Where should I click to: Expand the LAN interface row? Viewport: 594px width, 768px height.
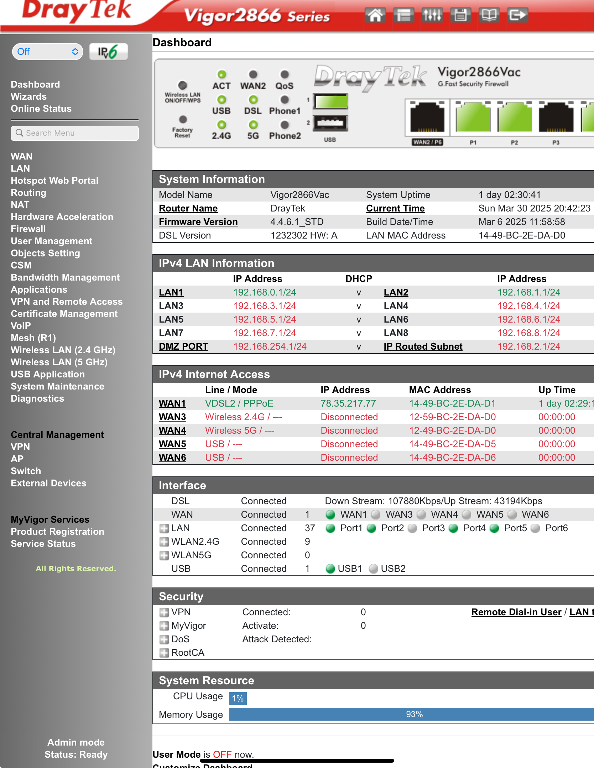pos(164,528)
